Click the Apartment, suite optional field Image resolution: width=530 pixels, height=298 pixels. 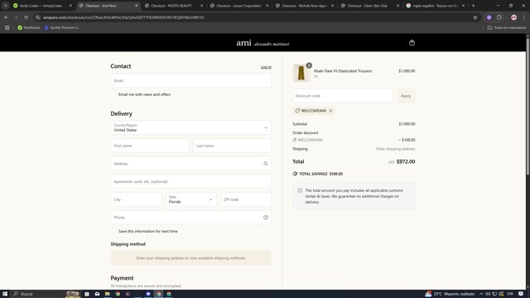(x=191, y=181)
